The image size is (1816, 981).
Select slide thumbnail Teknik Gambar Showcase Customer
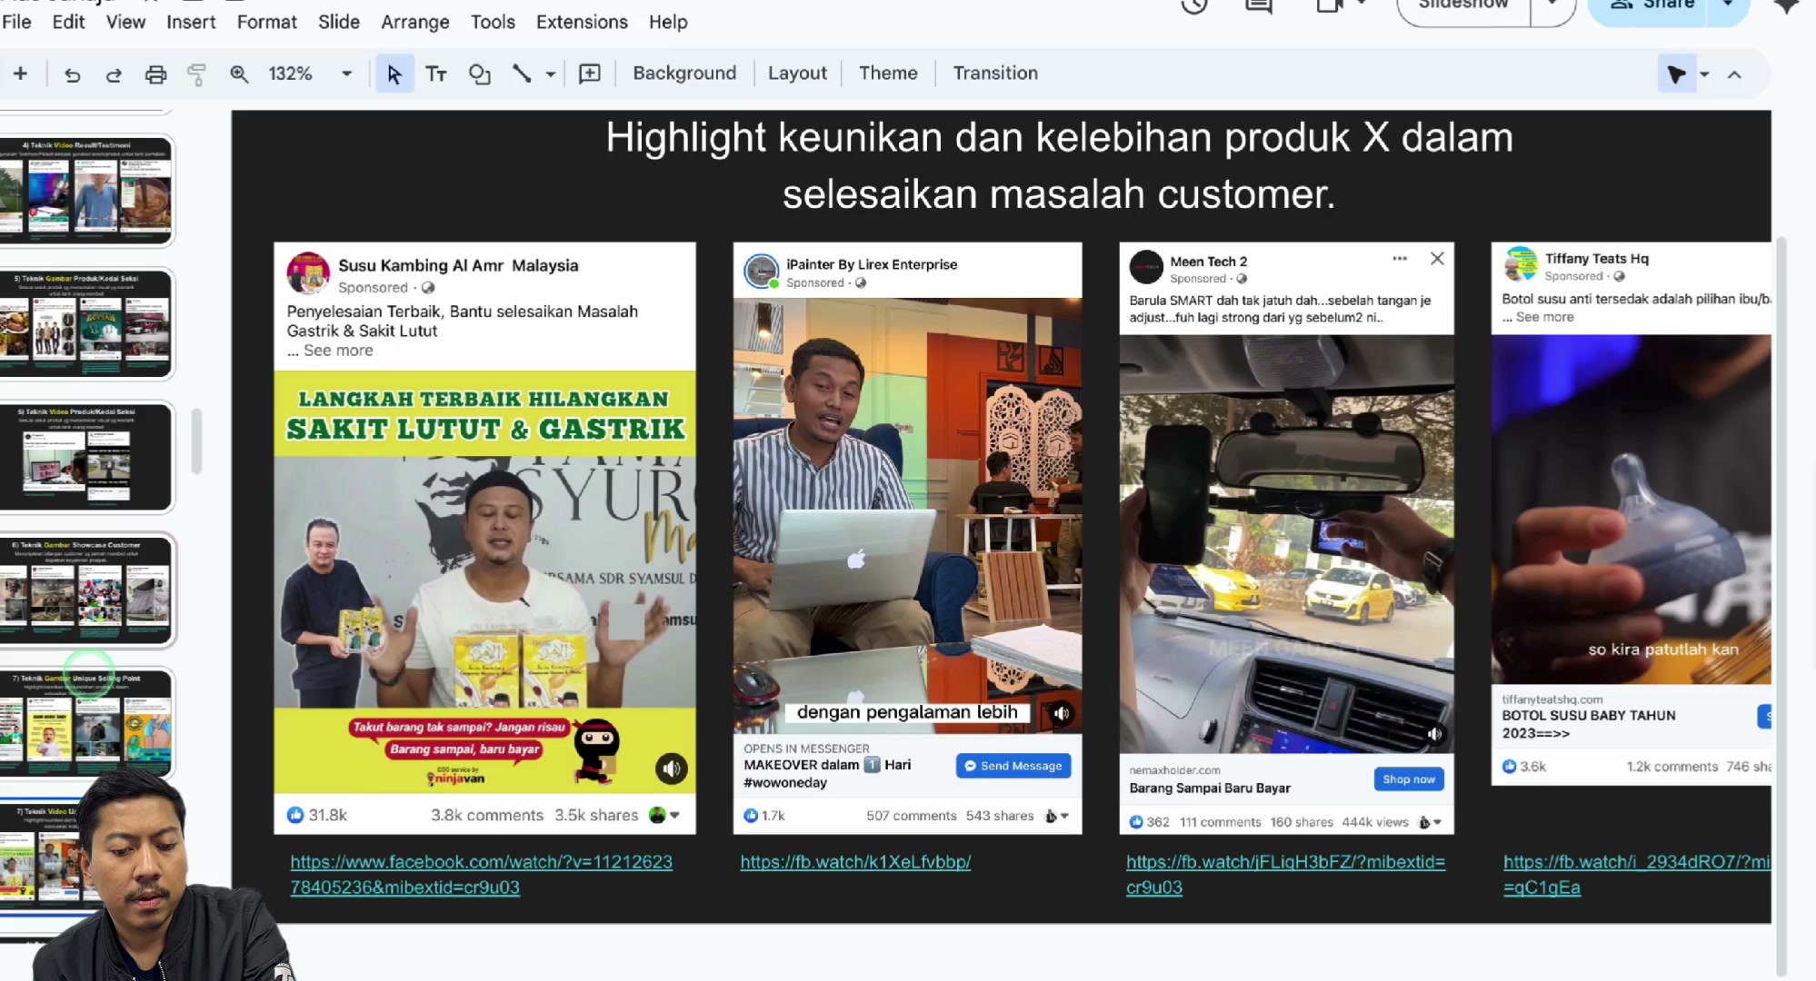(x=86, y=590)
